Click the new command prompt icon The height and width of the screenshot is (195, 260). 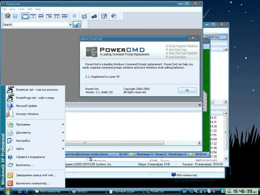tap(7, 16)
